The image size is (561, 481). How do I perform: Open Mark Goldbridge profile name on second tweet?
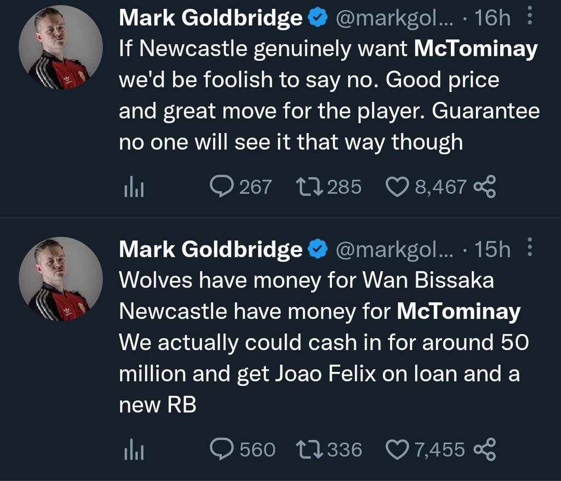click(210, 250)
